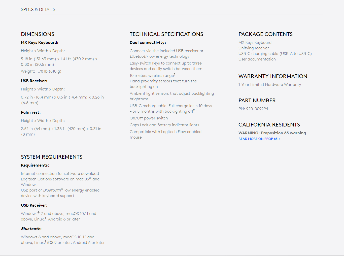Click the Weight: 1.78 lb (810 g) line
This screenshot has width=344, height=256.
pos(41,71)
